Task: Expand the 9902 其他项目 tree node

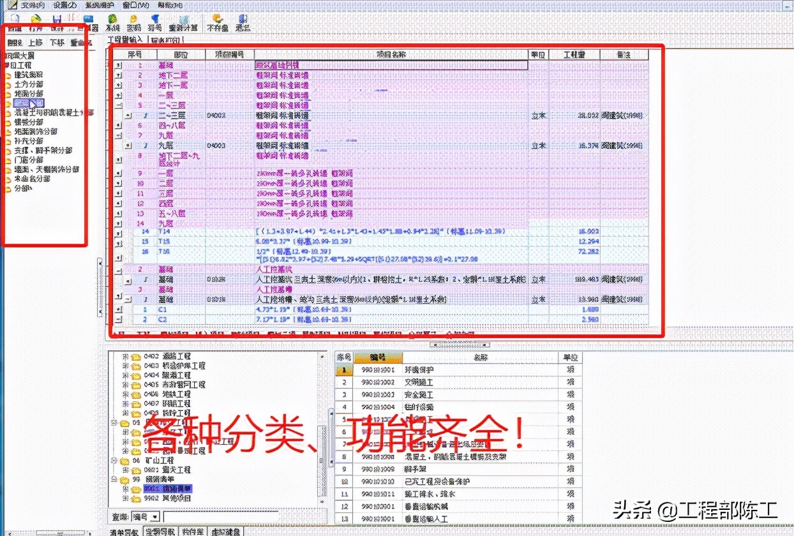Action: [x=124, y=497]
